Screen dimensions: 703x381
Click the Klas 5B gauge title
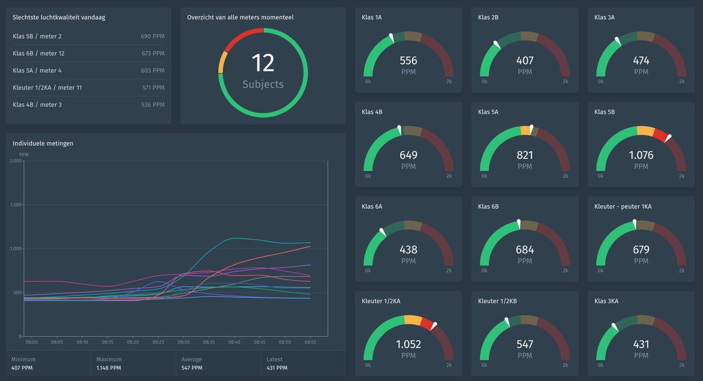click(605, 111)
